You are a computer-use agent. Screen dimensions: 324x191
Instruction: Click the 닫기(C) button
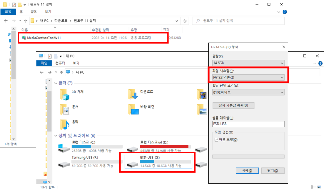click(273, 171)
